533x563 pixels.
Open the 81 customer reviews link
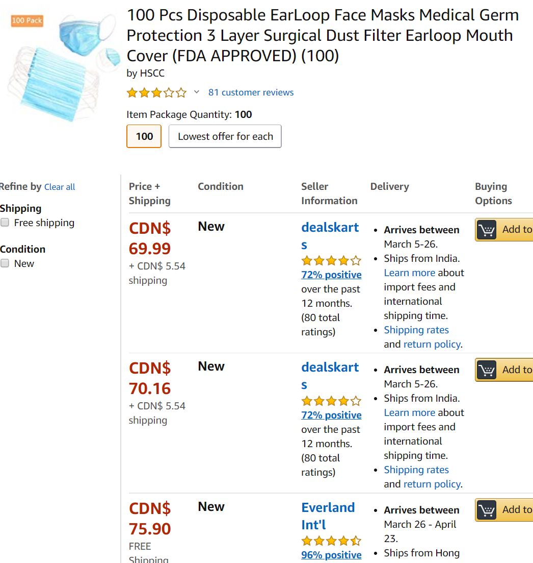tap(251, 92)
